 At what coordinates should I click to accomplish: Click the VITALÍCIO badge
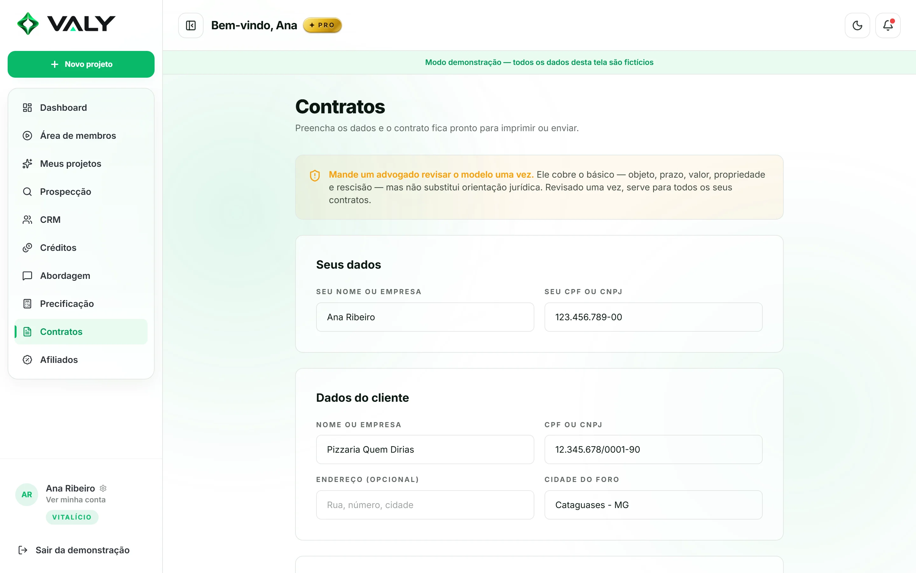[x=72, y=517]
